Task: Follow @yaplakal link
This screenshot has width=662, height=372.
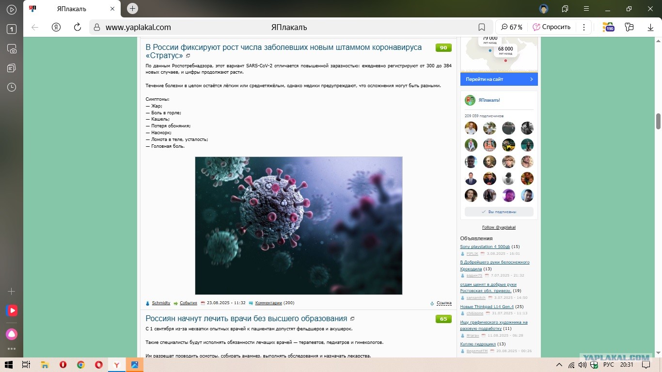Action: click(499, 227)
